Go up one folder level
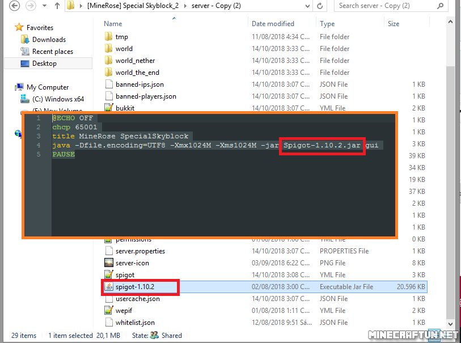The image size is (461, 343). 57,6
